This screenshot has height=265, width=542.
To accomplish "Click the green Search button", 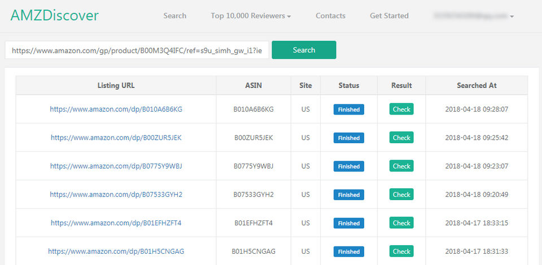I will [x=304, y=50].
